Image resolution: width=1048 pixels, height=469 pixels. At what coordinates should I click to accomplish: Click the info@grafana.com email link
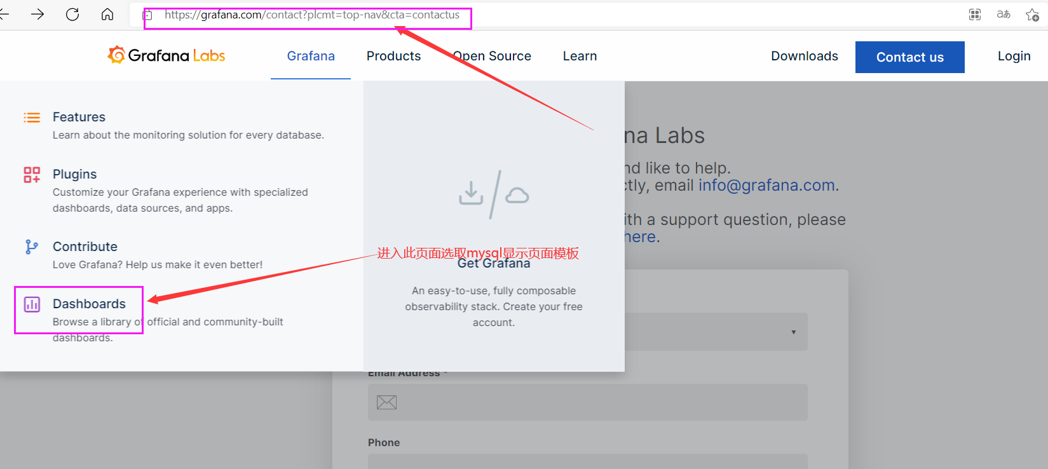tap(766, 186)
